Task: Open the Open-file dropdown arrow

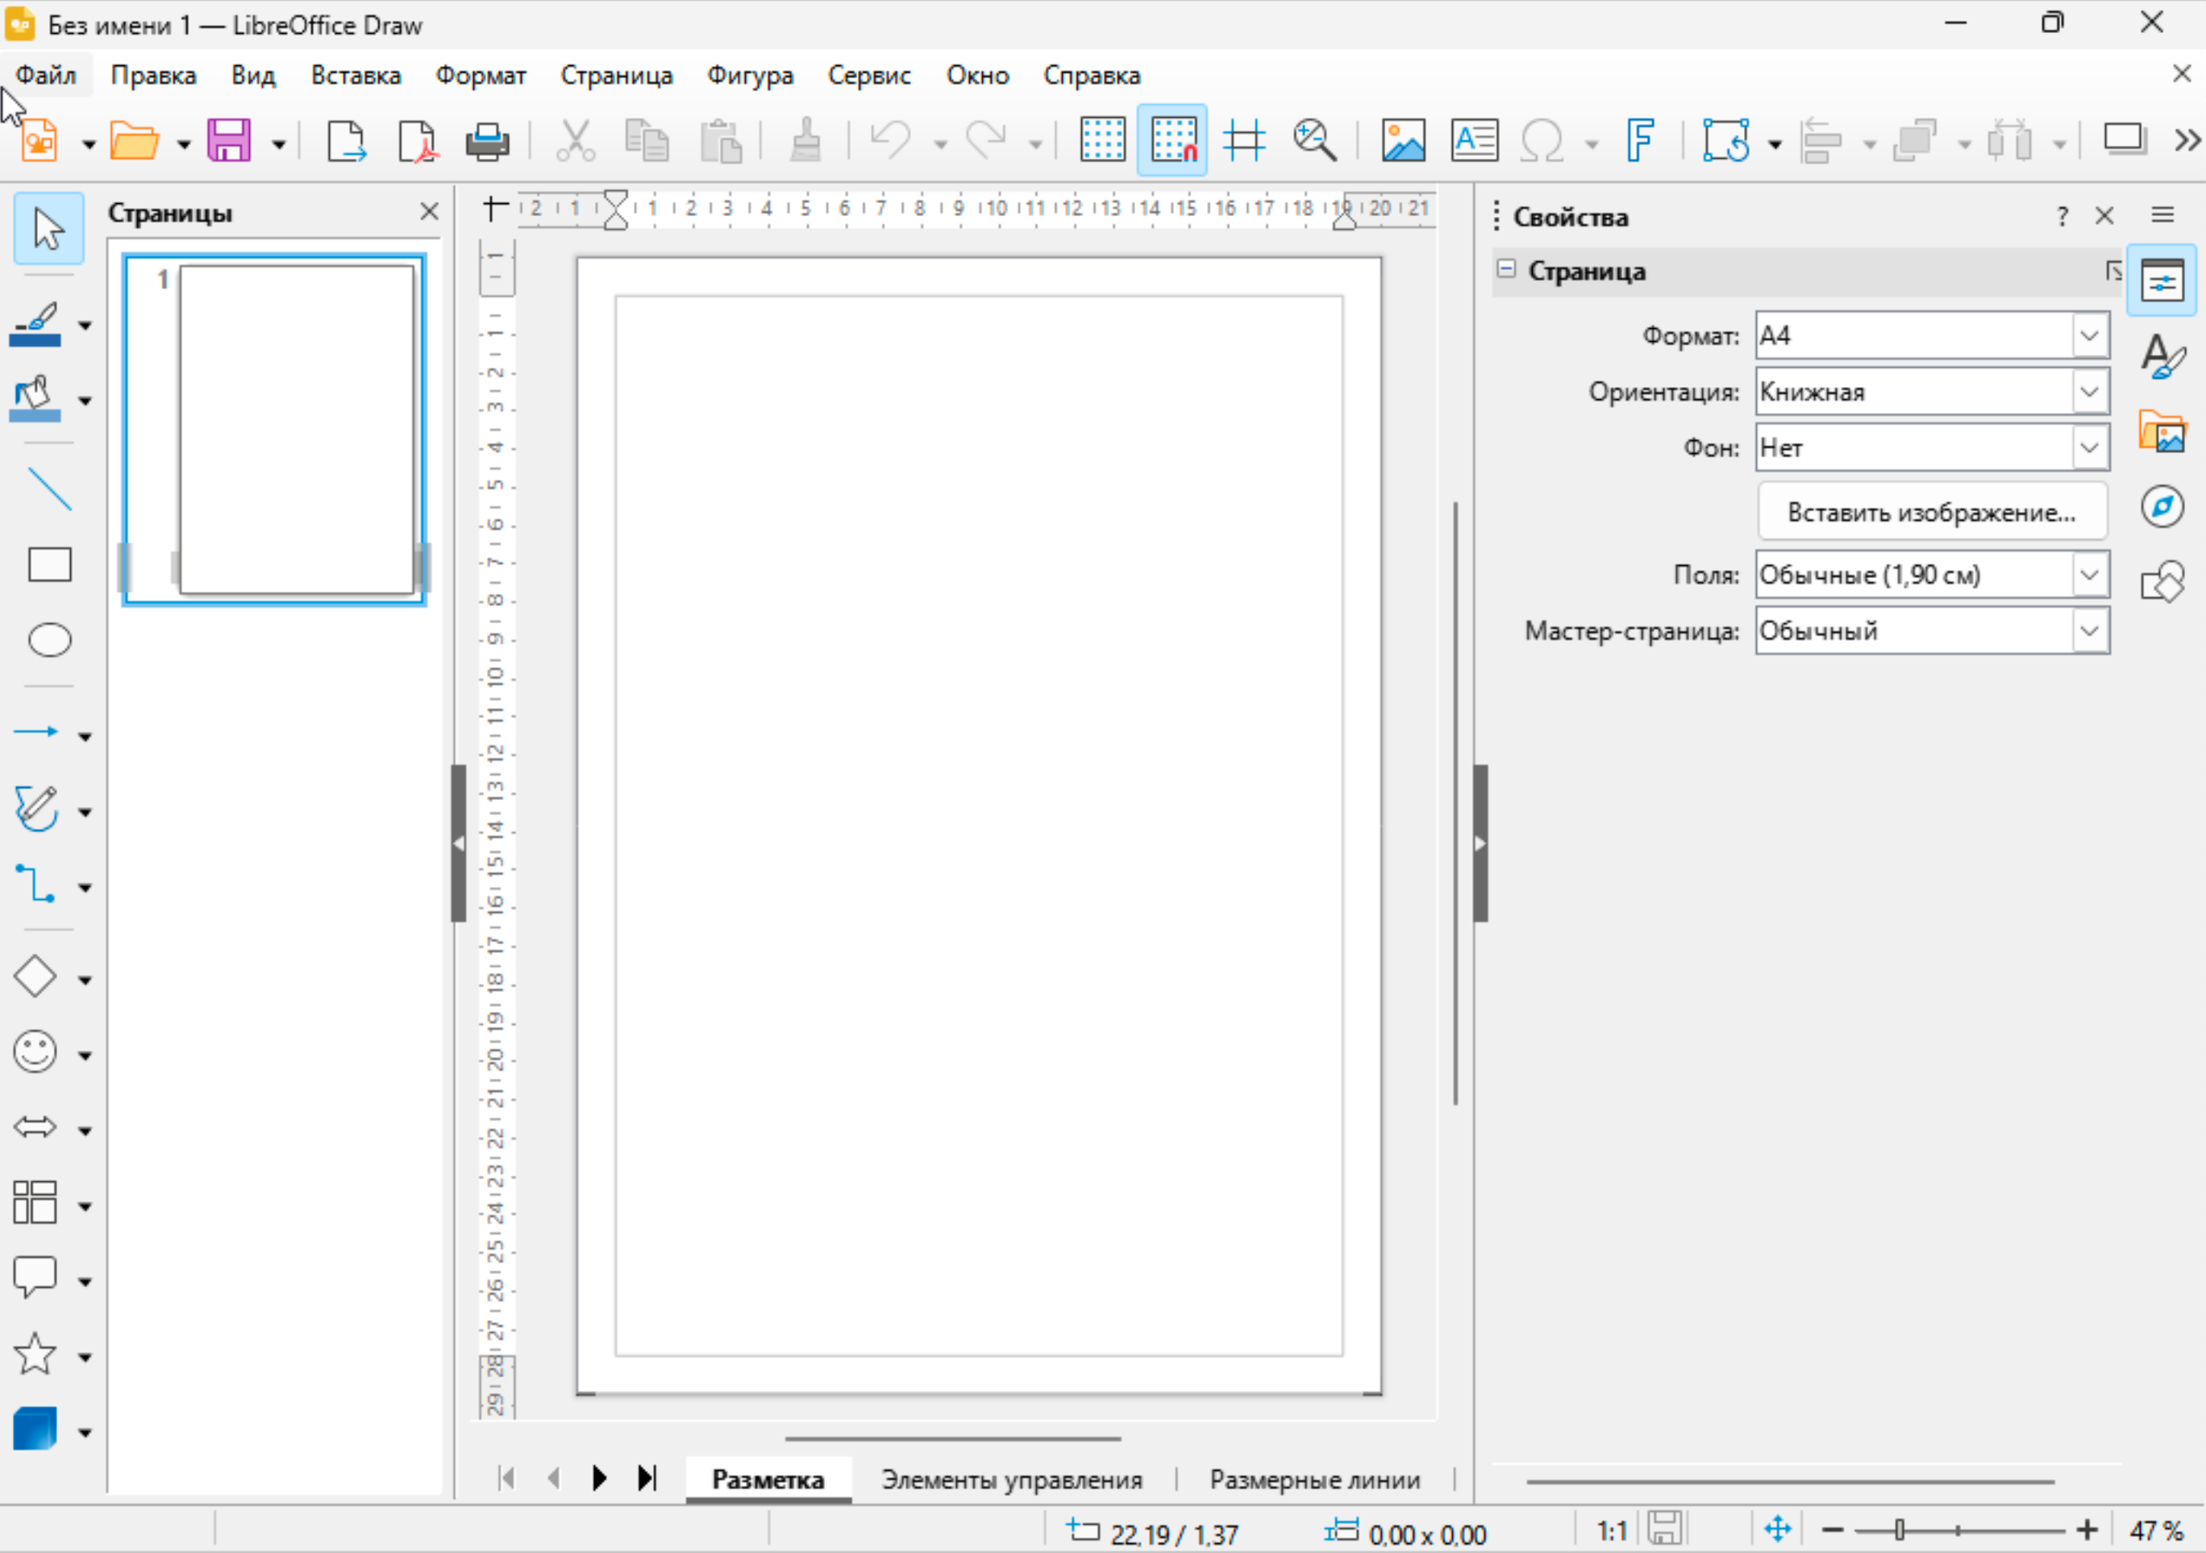Action: (x=185, y=145)
